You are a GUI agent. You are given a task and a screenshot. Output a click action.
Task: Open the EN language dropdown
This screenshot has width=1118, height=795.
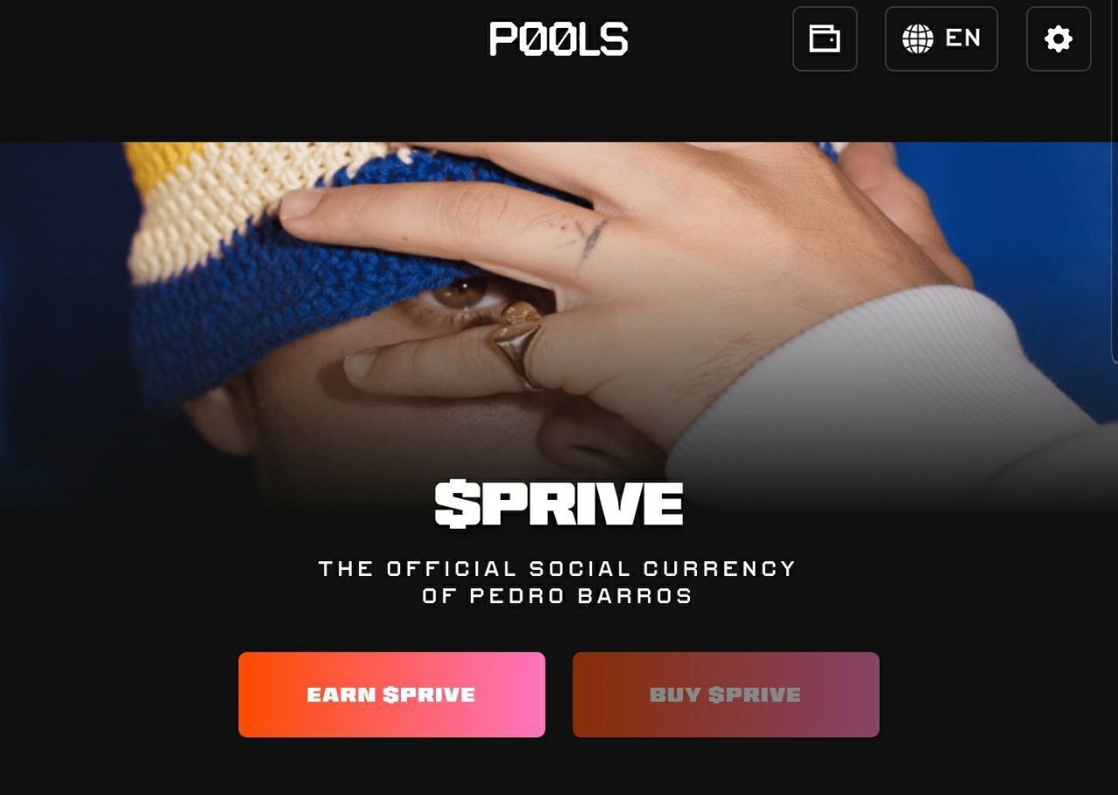click(942, 39)
